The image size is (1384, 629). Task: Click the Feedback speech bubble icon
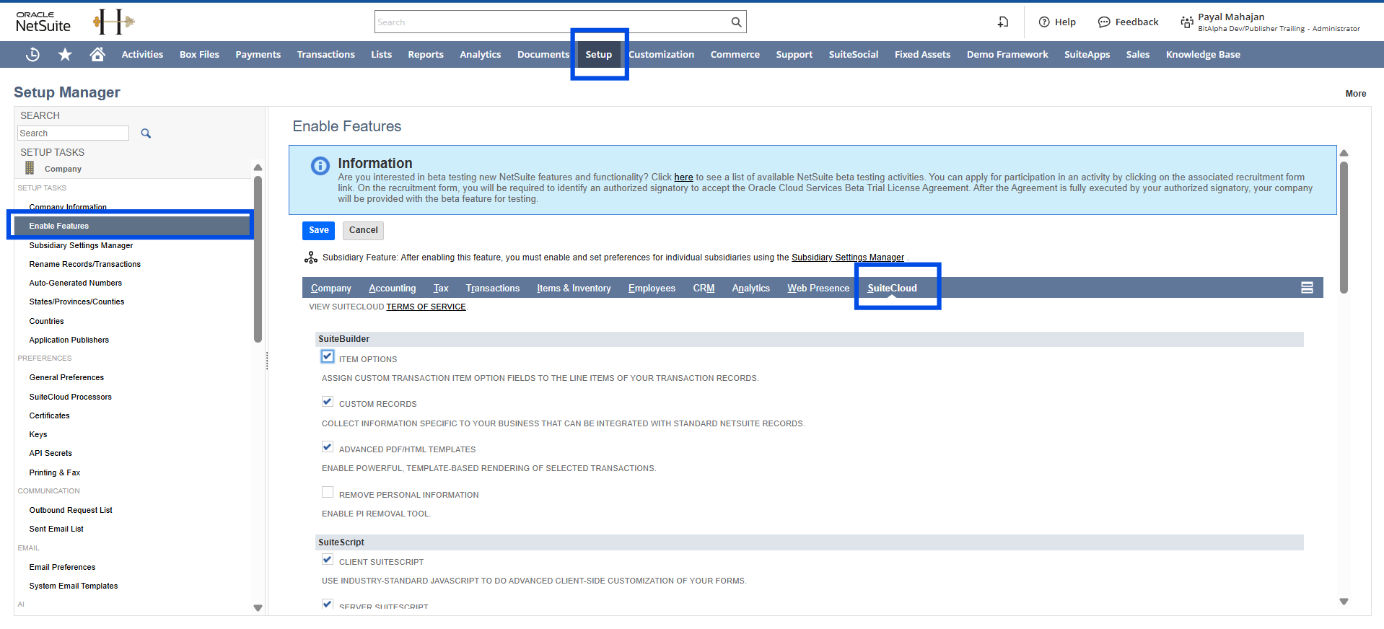(1104, 22)
